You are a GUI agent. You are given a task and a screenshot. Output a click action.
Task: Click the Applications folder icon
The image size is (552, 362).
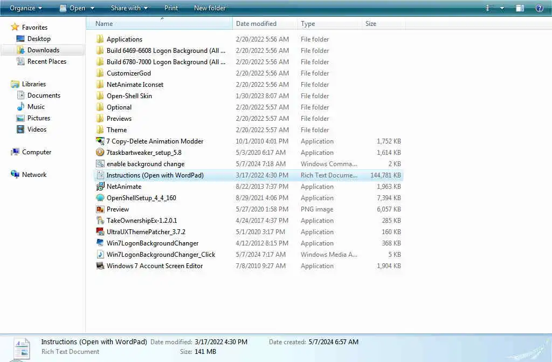(x=100, y=39)
